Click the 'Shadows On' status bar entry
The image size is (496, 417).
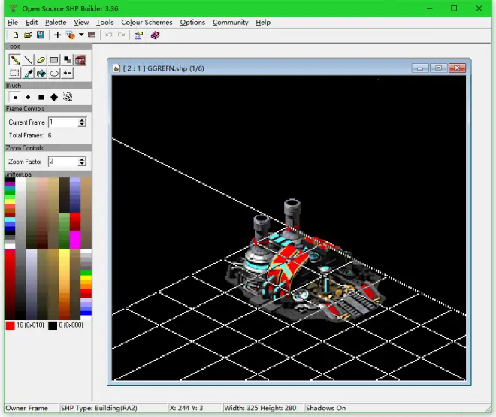pos(326,408)
